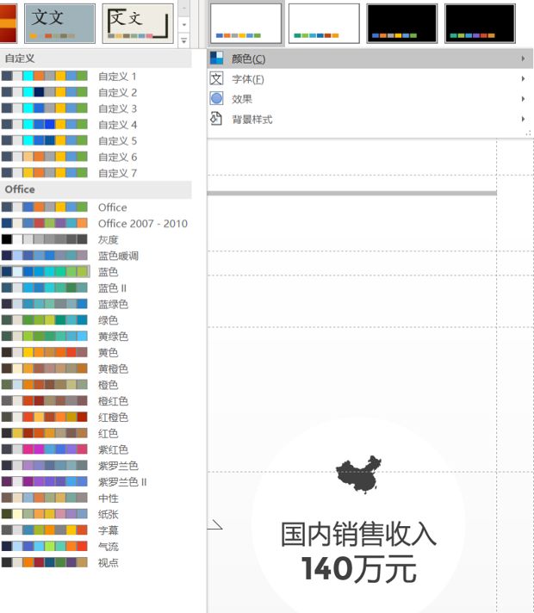The height and width of the screenshot is (613, 534).
Task: Select the second white variant thumbnail
Action: pos(324,23)
